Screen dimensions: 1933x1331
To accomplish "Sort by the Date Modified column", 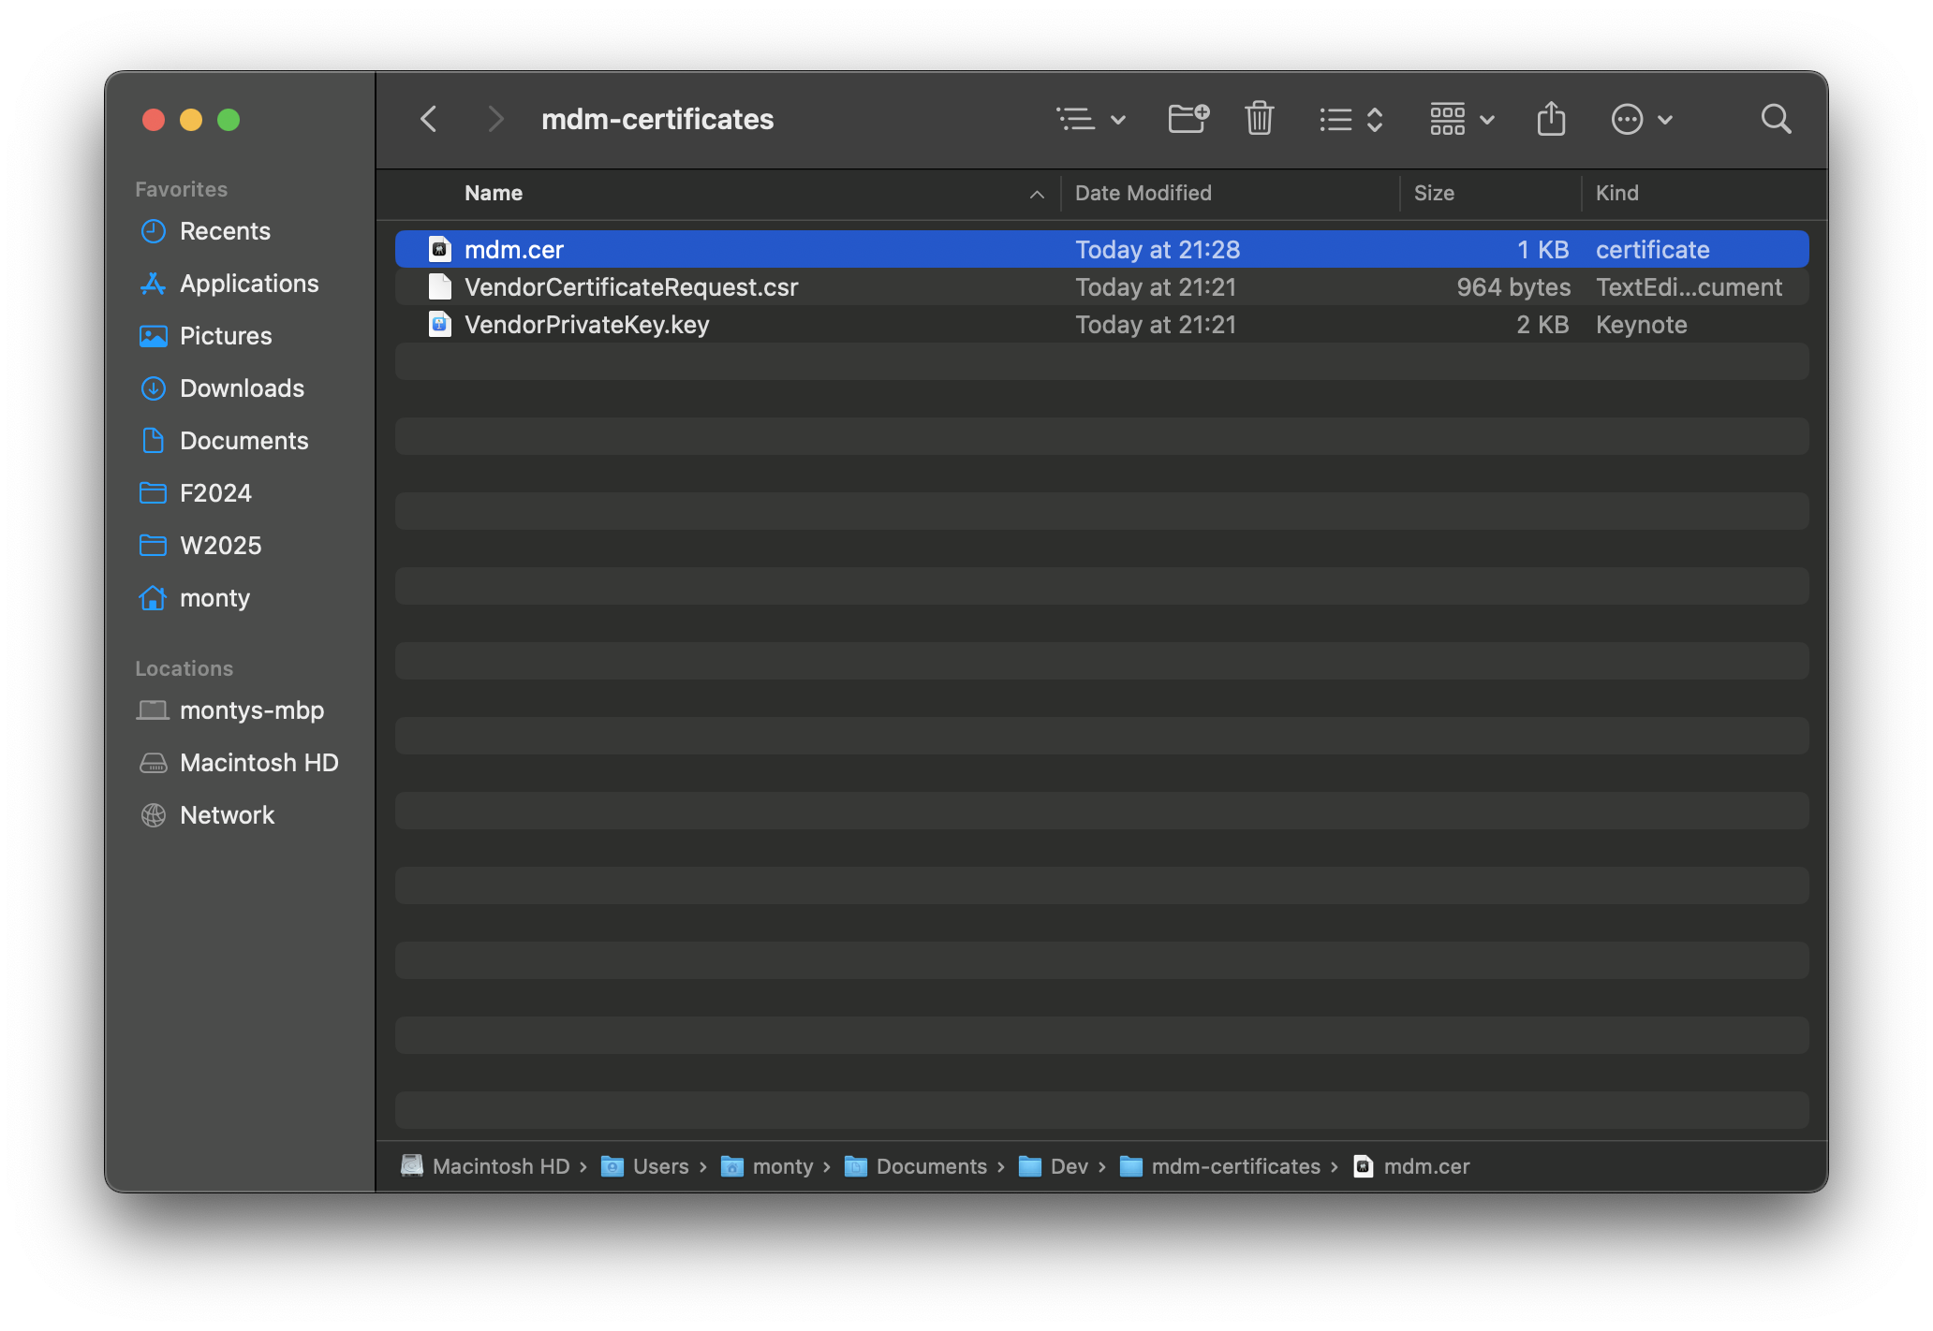I will click(1143, 193).
